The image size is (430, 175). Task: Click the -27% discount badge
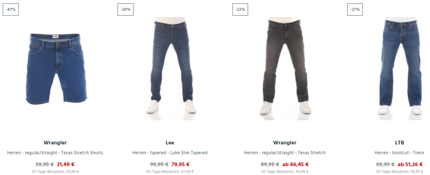pyautogui.click(x=355, y=9)
